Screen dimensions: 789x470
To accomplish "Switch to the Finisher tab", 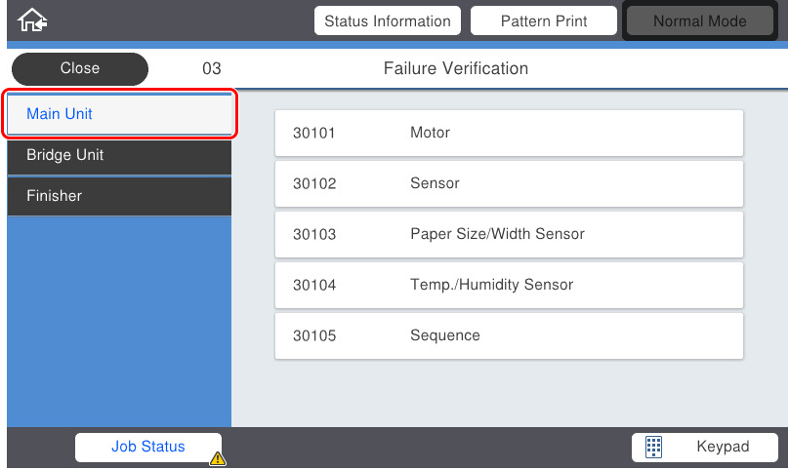I will click(119, 196).
